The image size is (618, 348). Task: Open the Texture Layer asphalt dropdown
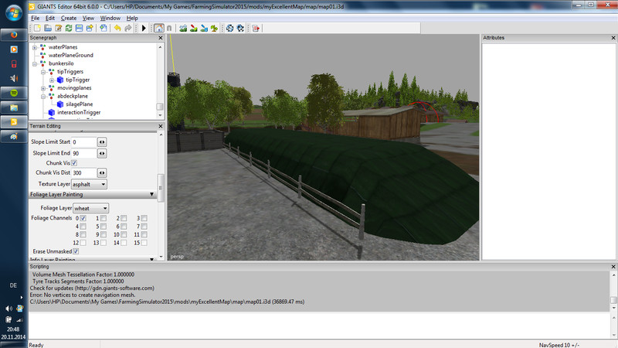[89, 184]
